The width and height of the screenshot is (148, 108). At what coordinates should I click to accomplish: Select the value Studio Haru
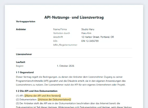coord(88,29)
